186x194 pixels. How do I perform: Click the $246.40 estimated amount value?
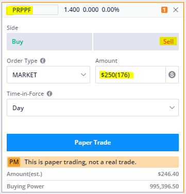coord(168,174)
